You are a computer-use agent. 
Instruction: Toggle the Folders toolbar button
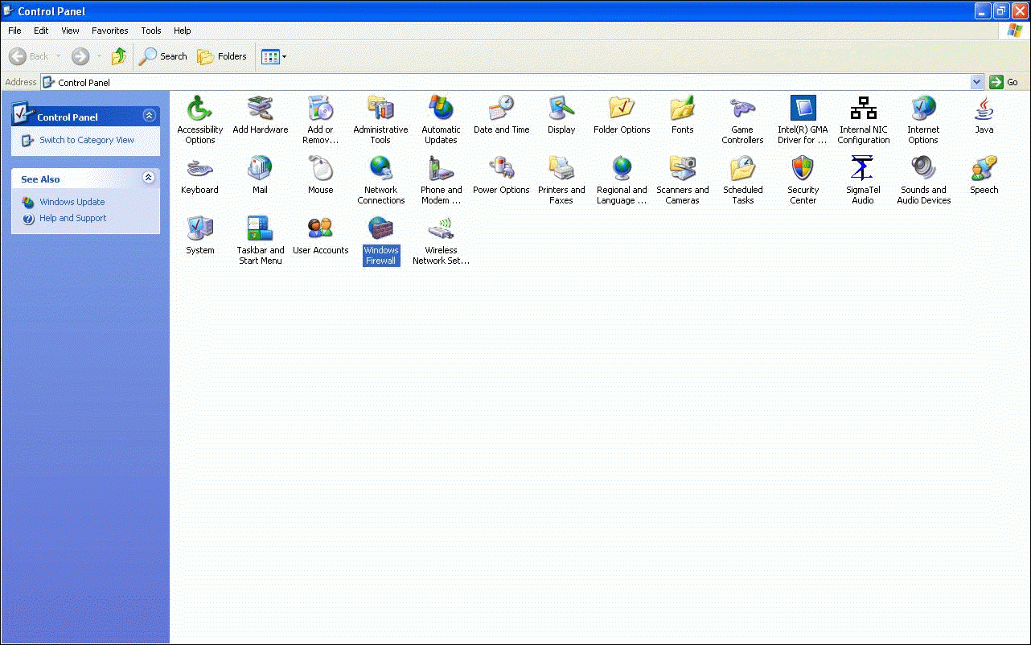(x=223, y=56)
